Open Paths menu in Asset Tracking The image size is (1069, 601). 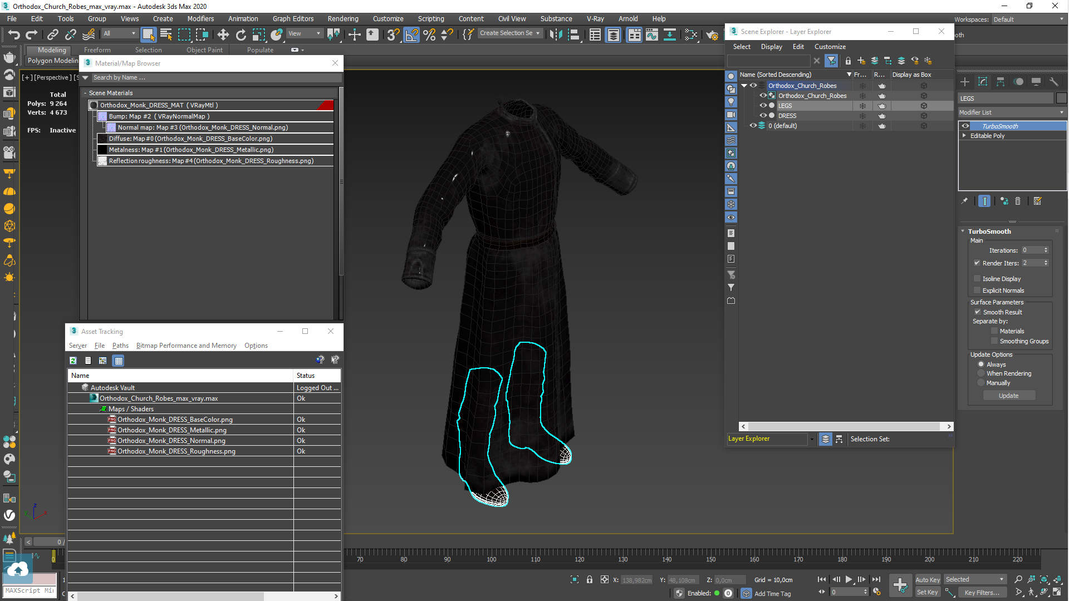(120, 346)
